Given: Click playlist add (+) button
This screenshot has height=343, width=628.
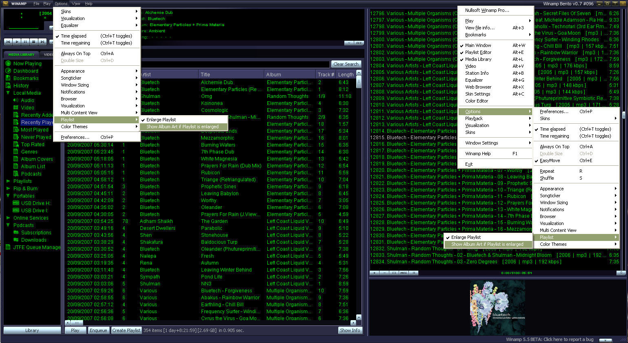Looking at the screenshot, I should tap(375, 273).
